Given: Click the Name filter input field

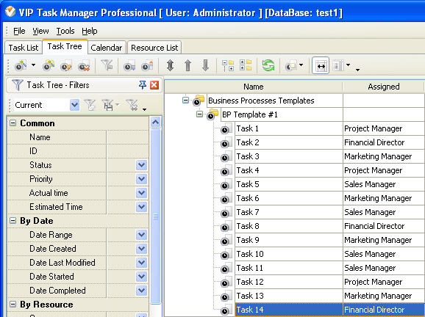Looking at the screenshot, I should (x=127, y=137).
